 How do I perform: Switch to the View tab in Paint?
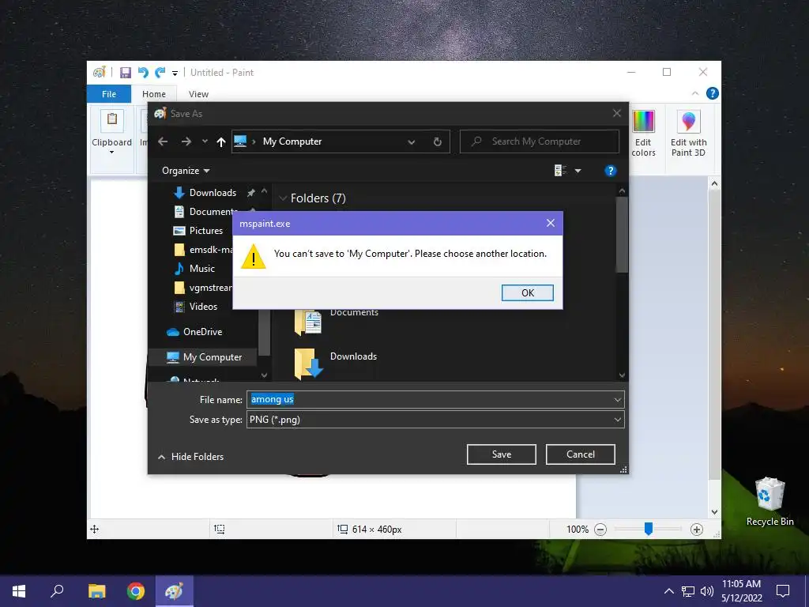pos(198,94)
